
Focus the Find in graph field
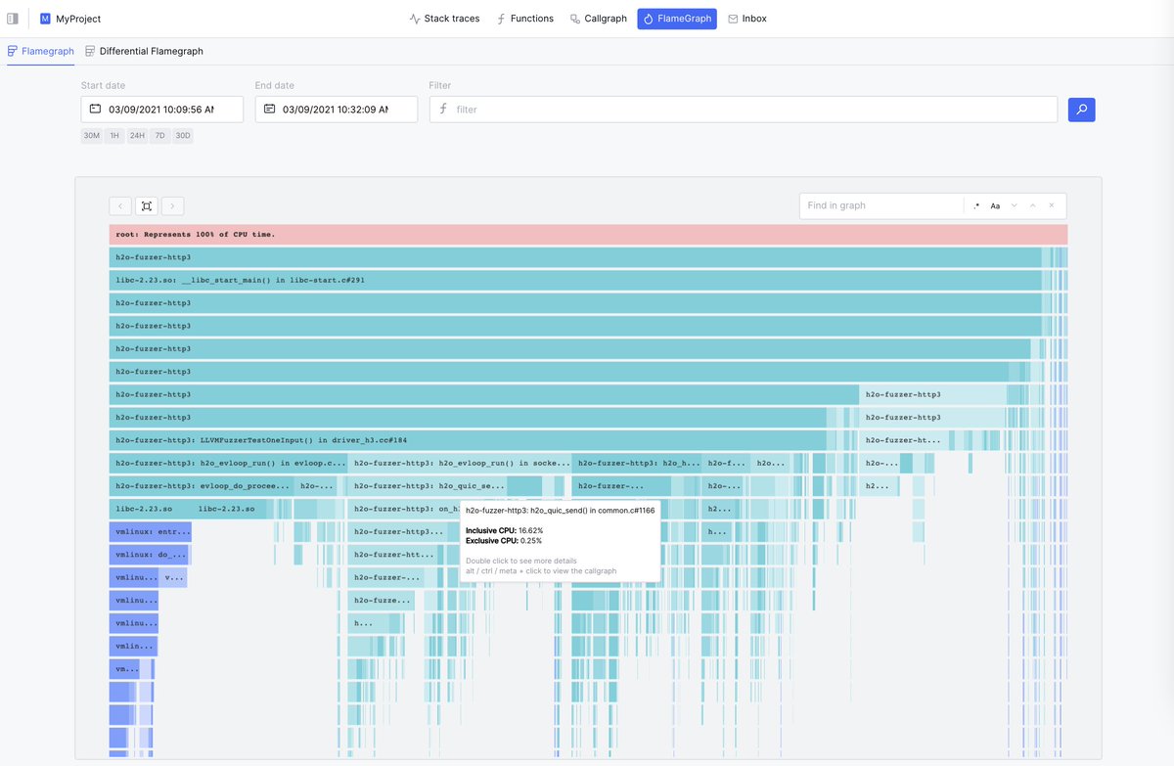(x=881, y=205)
